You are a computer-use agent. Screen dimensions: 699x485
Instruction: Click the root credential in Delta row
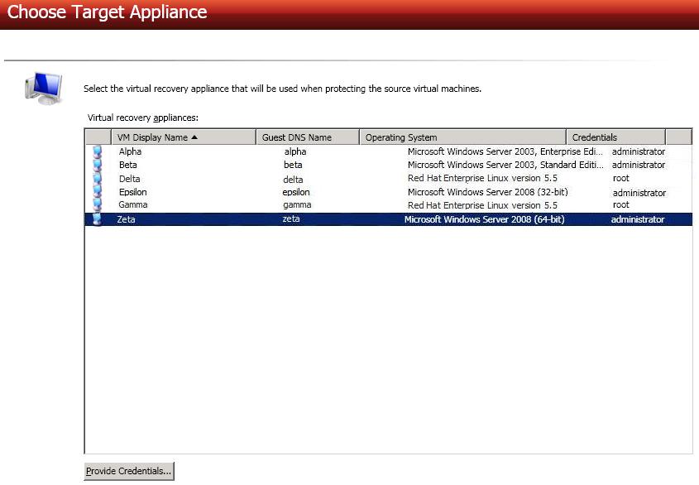tap(621, 178)
